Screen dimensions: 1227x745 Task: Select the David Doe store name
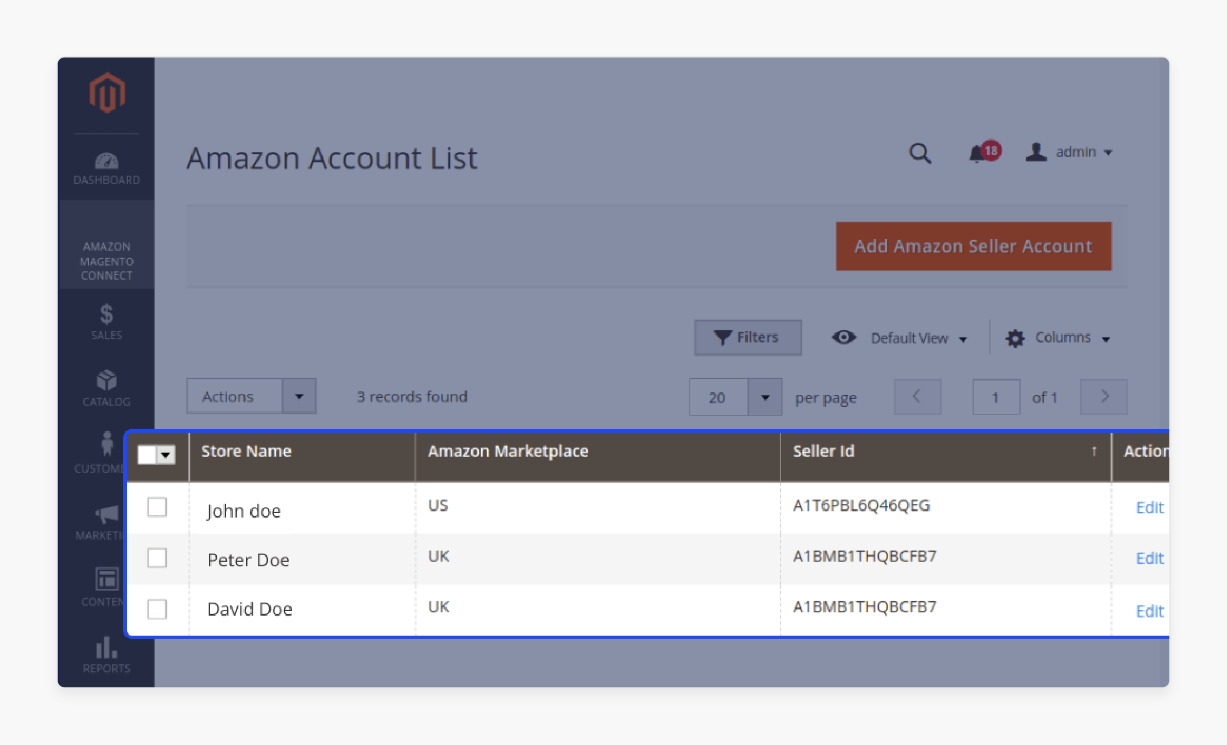click(250, 609)
